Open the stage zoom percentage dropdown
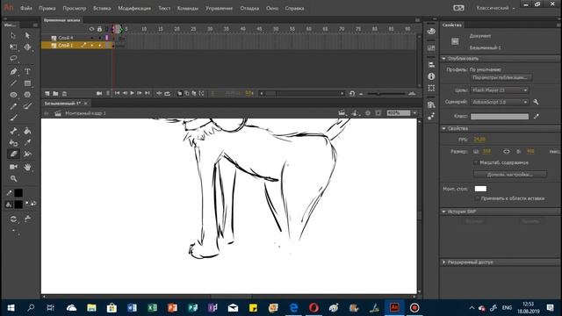Screen dimensions: 562x316 click(x=414, y=113)
